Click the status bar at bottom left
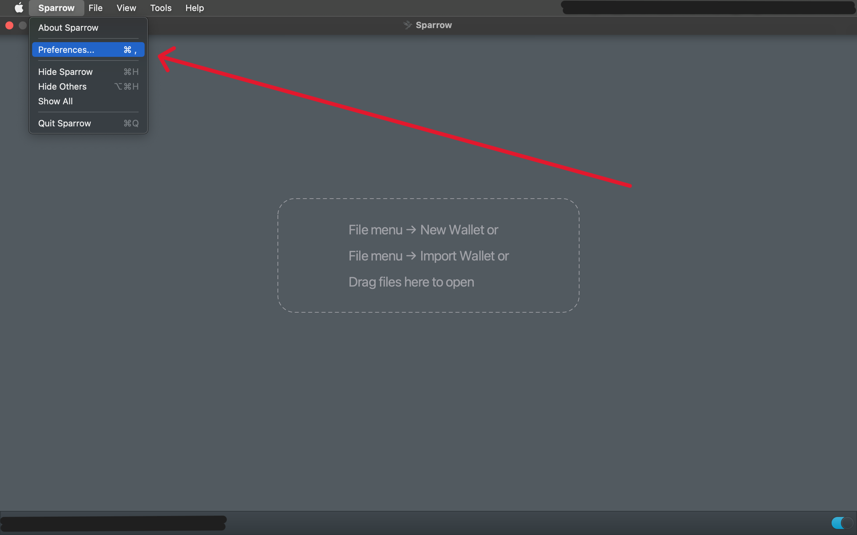The width and height of the screenshot is (857, 535). tap(113, 523)
